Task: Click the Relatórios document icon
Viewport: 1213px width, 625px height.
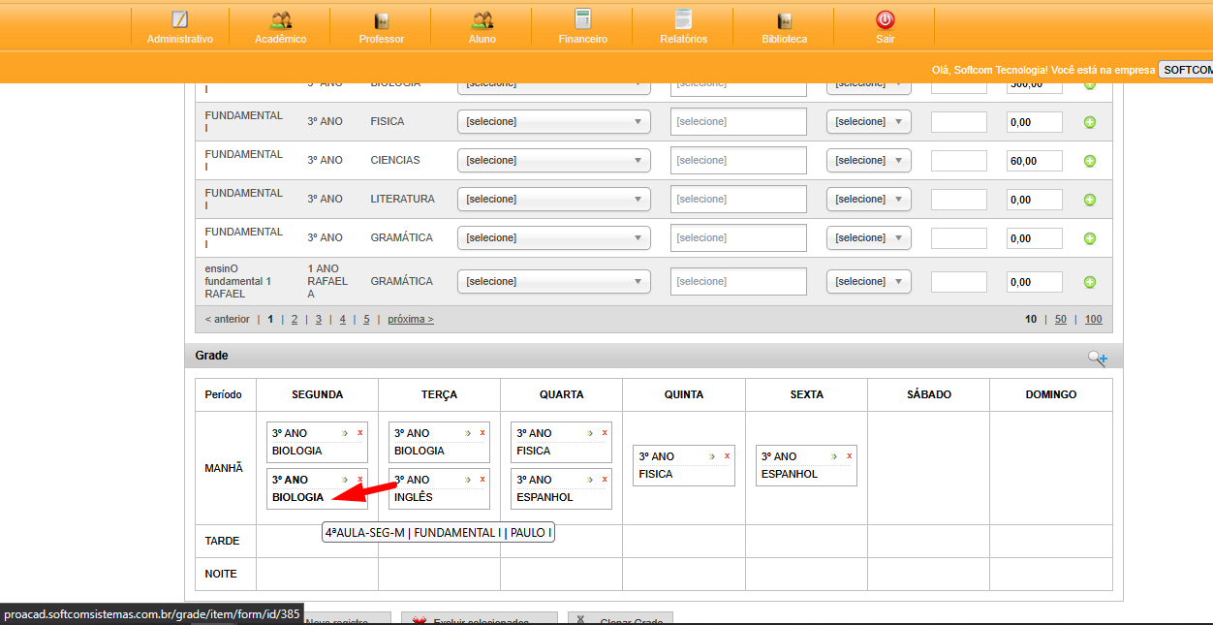Action: pyautogui.click(x=683, y=20)
